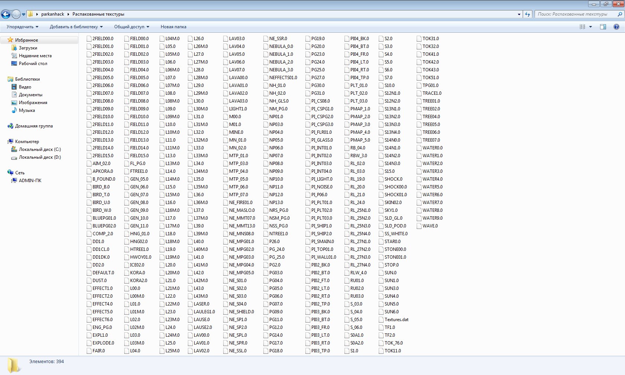Open Недавние места in the sidebar
This screenshot has height=375, width=625.
(x=35, y=56)
